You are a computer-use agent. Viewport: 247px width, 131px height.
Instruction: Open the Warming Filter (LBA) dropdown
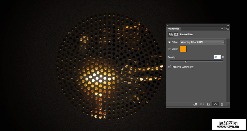click(x=202, y=42)
